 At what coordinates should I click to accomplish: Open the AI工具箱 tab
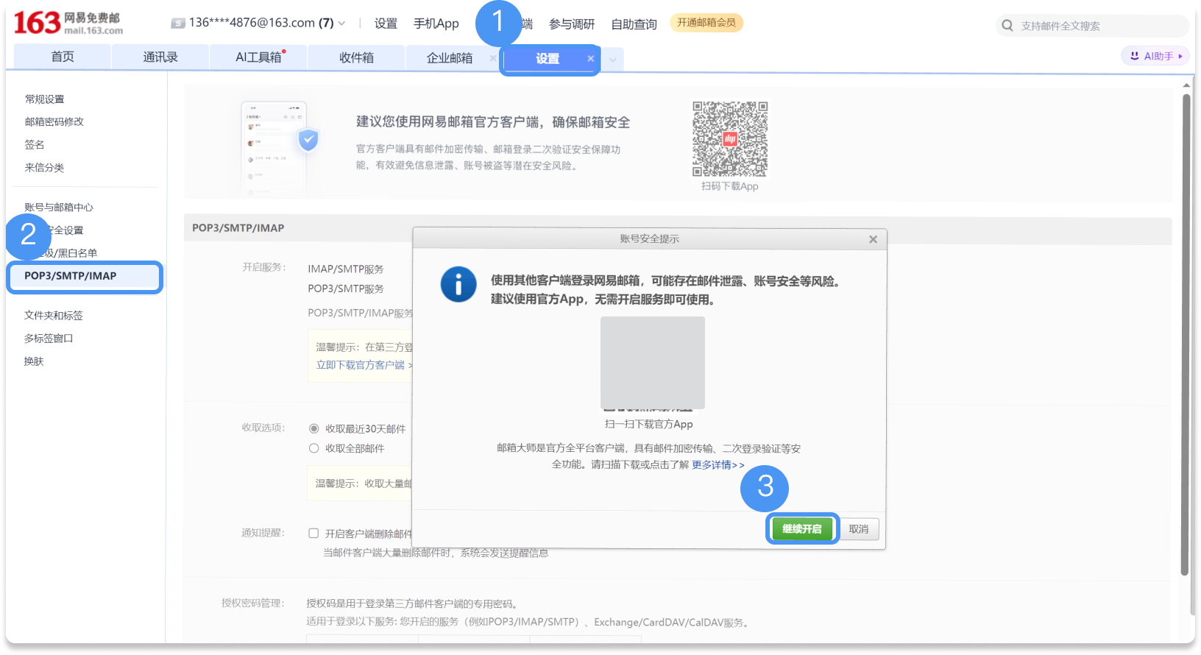point(259,57)
